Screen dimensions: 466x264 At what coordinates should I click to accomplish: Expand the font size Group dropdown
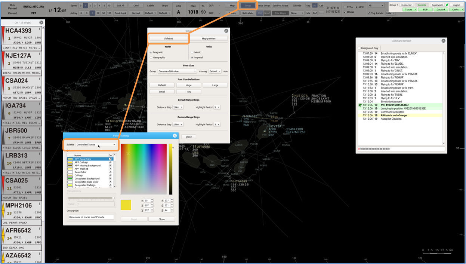coord(177,70)
